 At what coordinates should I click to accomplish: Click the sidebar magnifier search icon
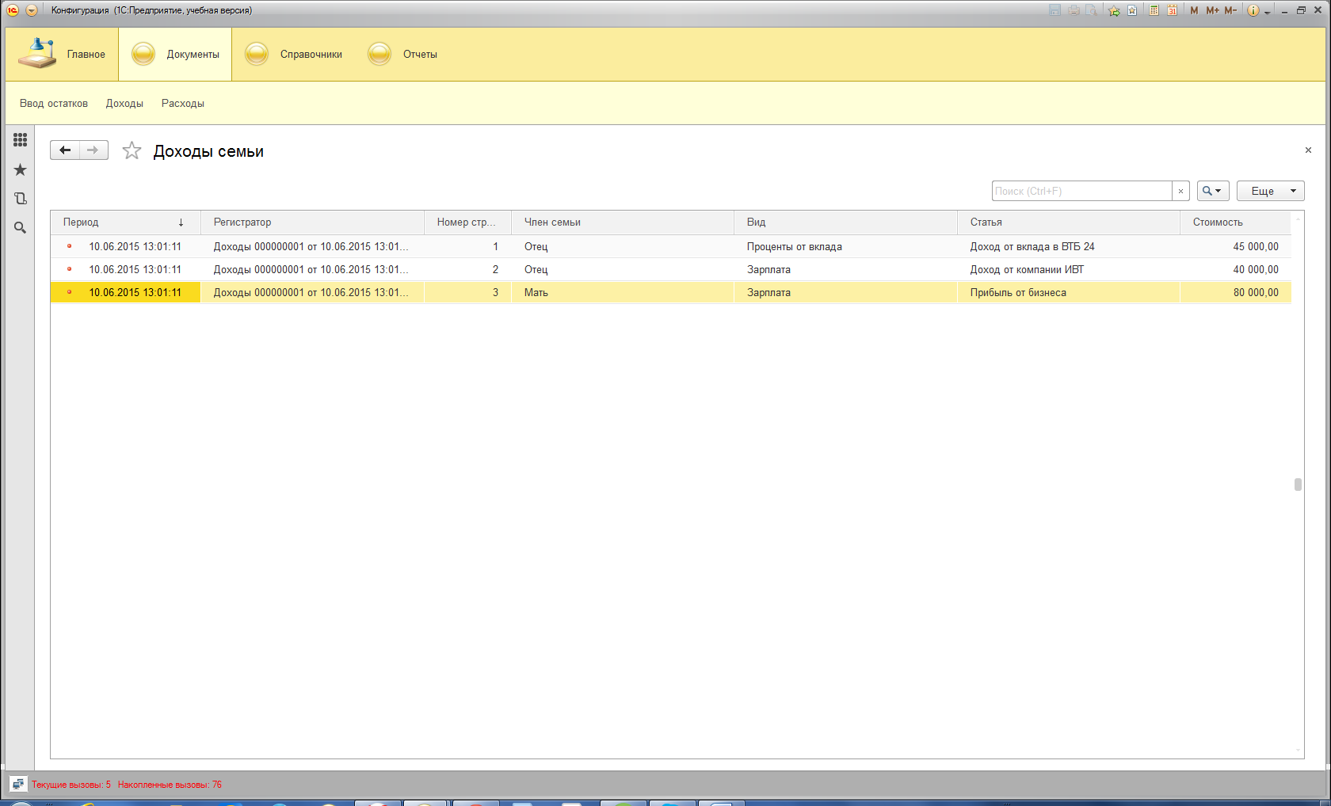point(21,228)
